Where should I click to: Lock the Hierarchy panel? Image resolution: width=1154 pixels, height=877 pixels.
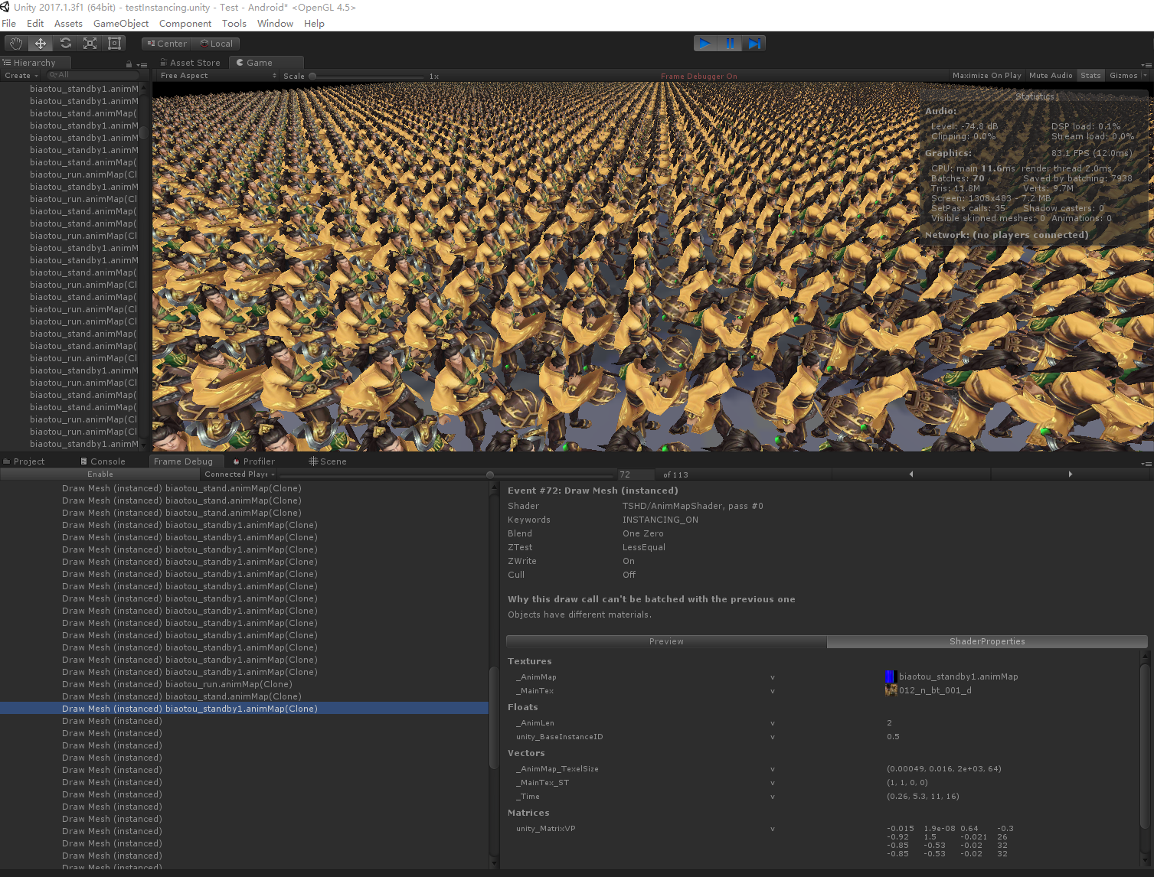pos(129,64)
